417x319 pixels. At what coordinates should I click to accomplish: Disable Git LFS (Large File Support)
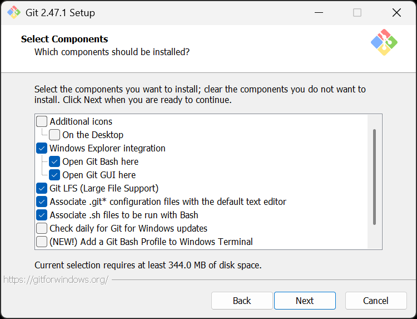(x=42, y=188)
